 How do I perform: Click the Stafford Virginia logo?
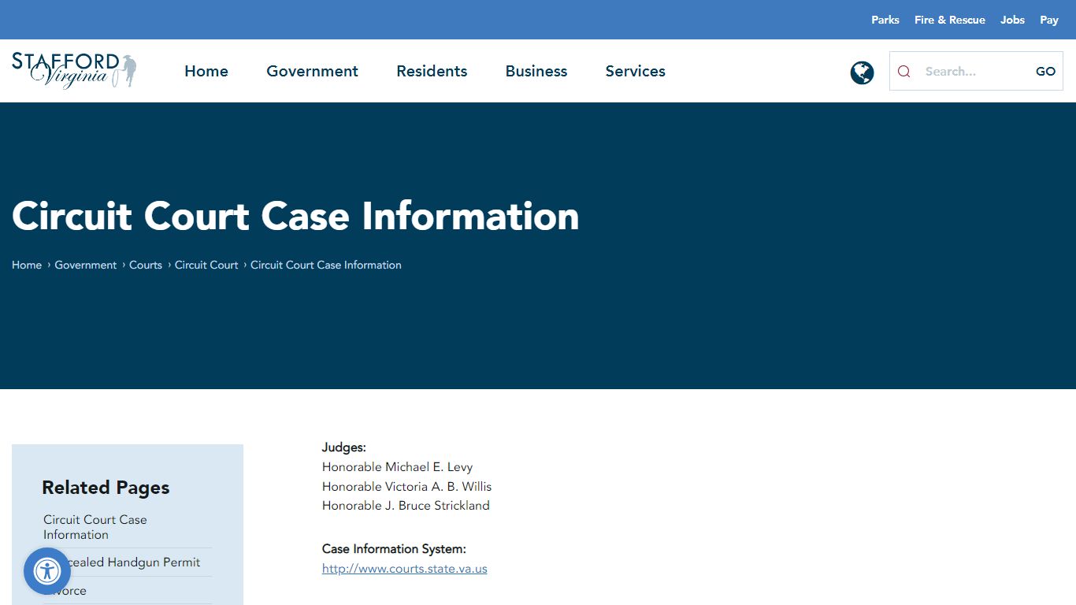(x=74, y=71)
